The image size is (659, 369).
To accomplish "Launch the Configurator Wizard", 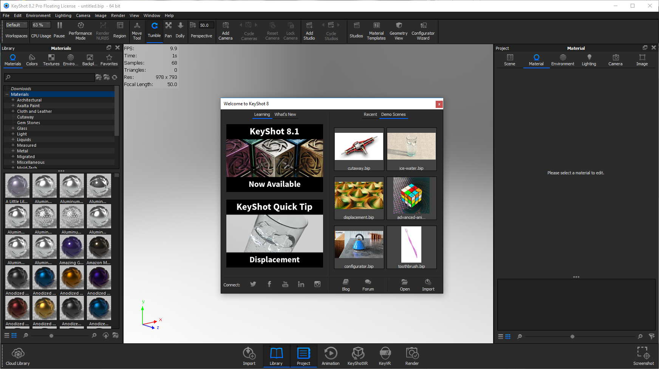I will coord(423,31).
